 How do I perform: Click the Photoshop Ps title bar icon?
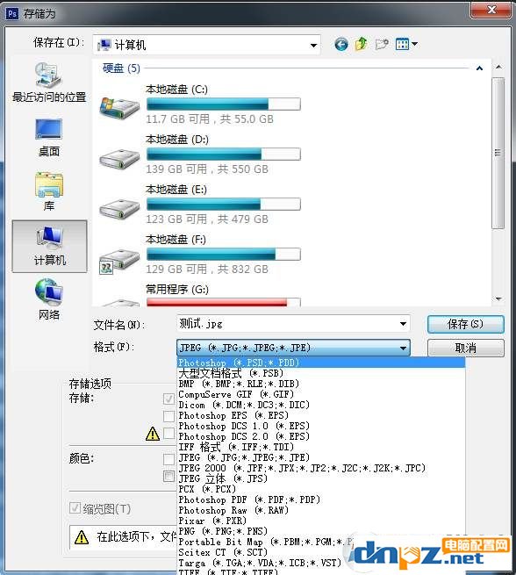(12, 14)
